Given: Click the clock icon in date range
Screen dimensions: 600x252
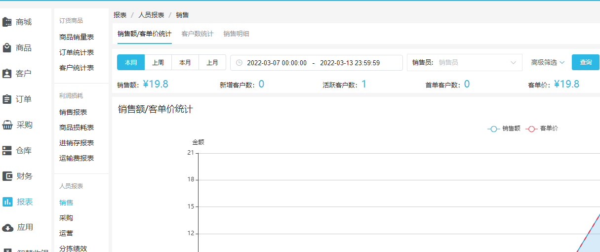Looking at the screenshot, I should coord(239,63).
